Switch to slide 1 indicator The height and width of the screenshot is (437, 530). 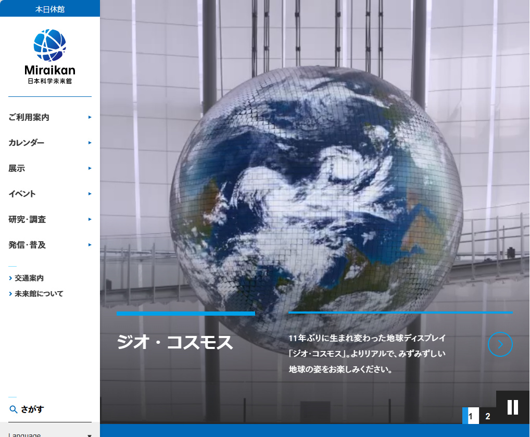pyautogui.click(x=471, y=416)
